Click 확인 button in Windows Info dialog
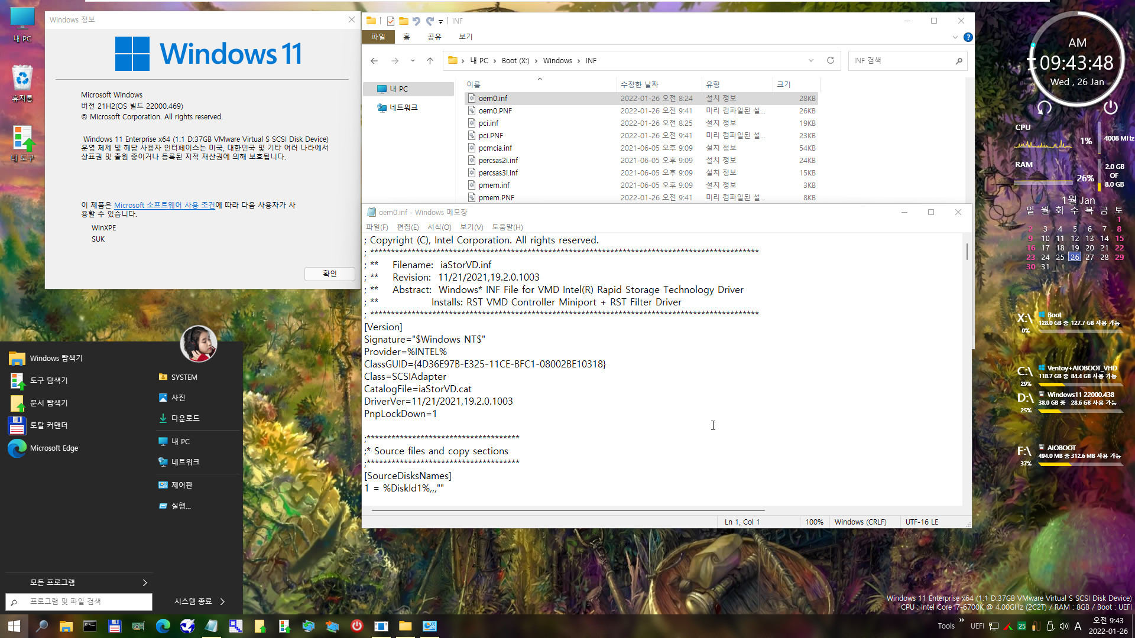Viewport: 1135px width, 638px height. click(327, 274)
